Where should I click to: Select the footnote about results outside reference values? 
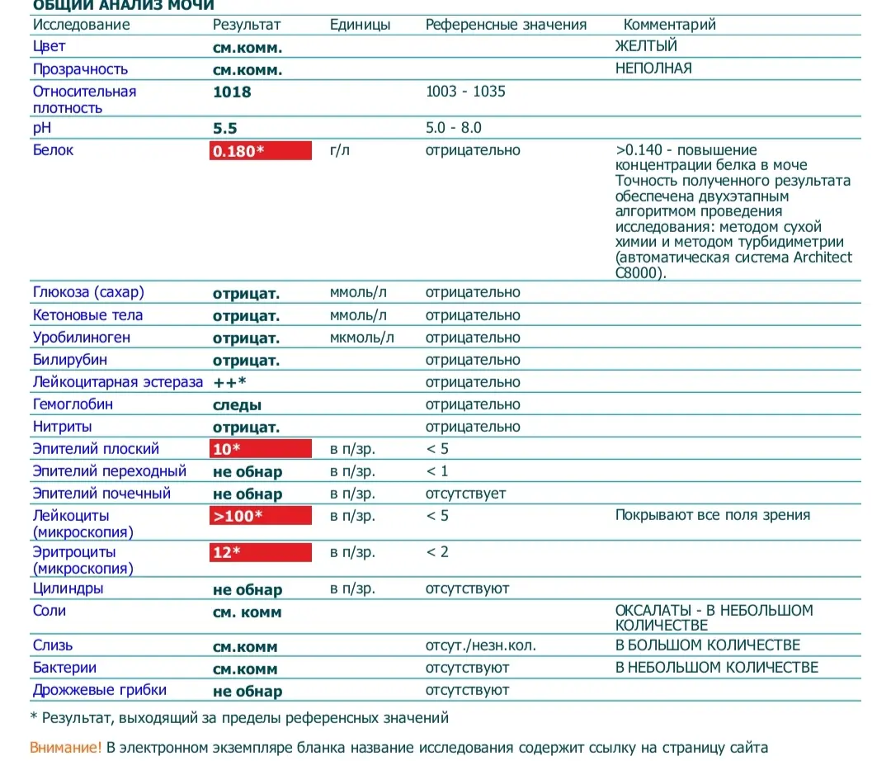[239, 718]
